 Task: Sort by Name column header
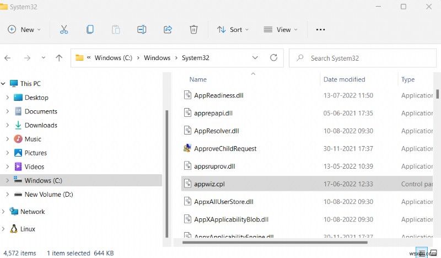tap(198, 79)
